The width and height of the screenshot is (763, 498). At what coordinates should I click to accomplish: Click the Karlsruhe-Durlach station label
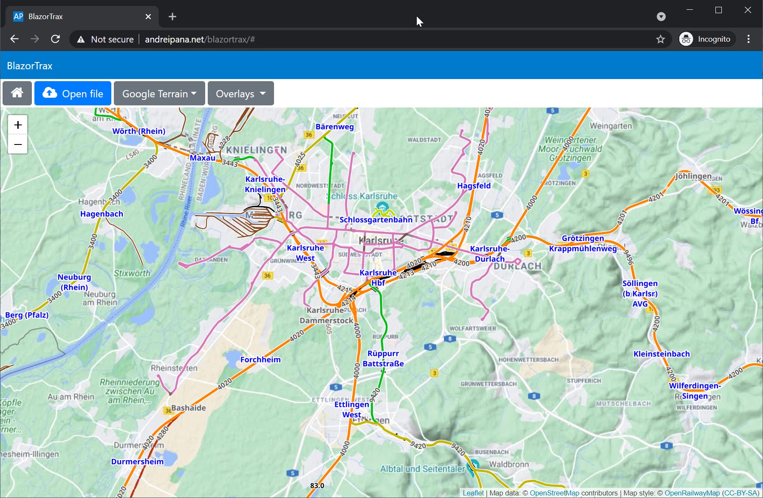[490, 254]
